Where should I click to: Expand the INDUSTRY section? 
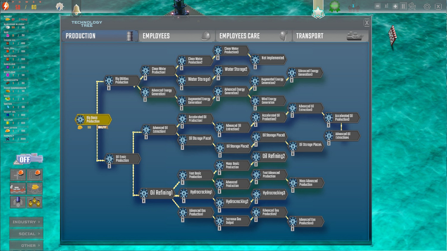pyautogui.click(x=26, y=222)
